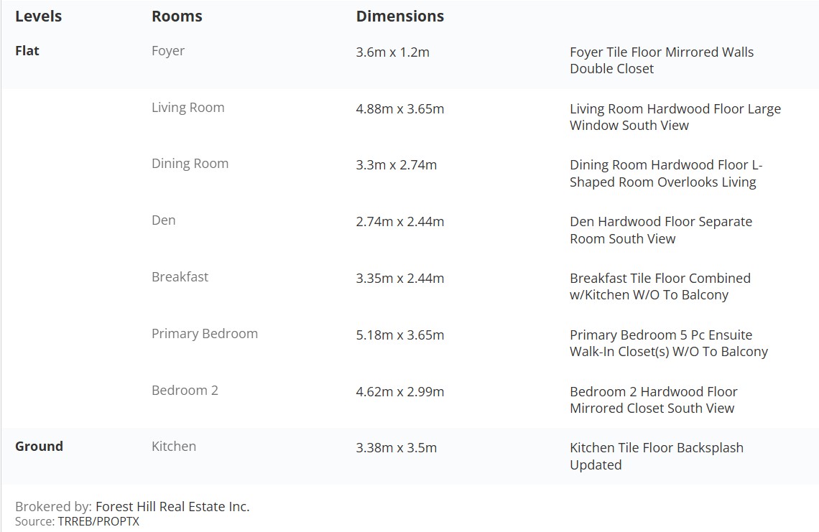Click the Rooms column header
The width and height of the screenshot is (819, 532).
pos(177,17)
